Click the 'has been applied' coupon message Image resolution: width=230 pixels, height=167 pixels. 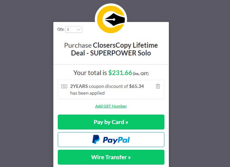pyautogui.click(x=87, y=93)
